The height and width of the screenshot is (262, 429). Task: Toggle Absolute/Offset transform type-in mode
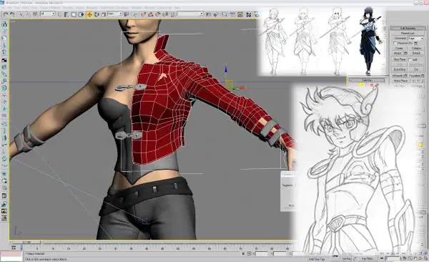coord(250,254)
